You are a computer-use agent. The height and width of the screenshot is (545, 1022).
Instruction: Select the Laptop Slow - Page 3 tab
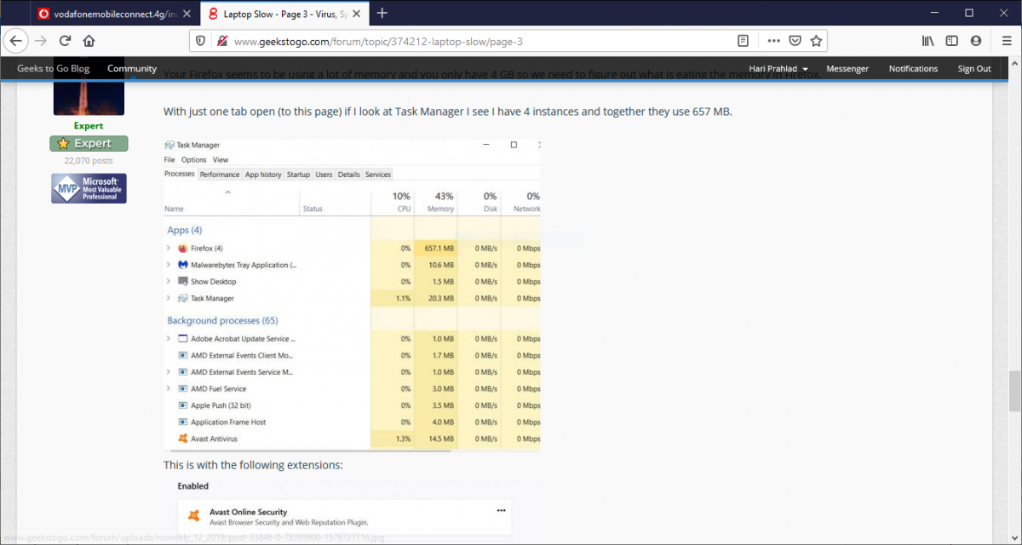285,14
